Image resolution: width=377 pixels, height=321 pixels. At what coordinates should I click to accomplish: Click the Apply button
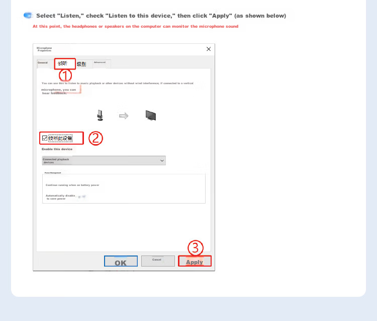coord(195,261)
